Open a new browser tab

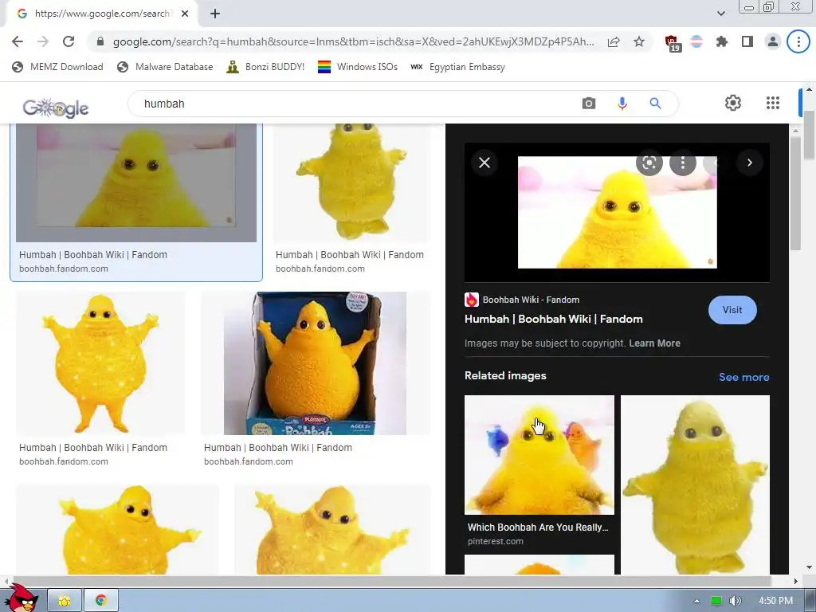pyautogui.click(x=215, y=14)
